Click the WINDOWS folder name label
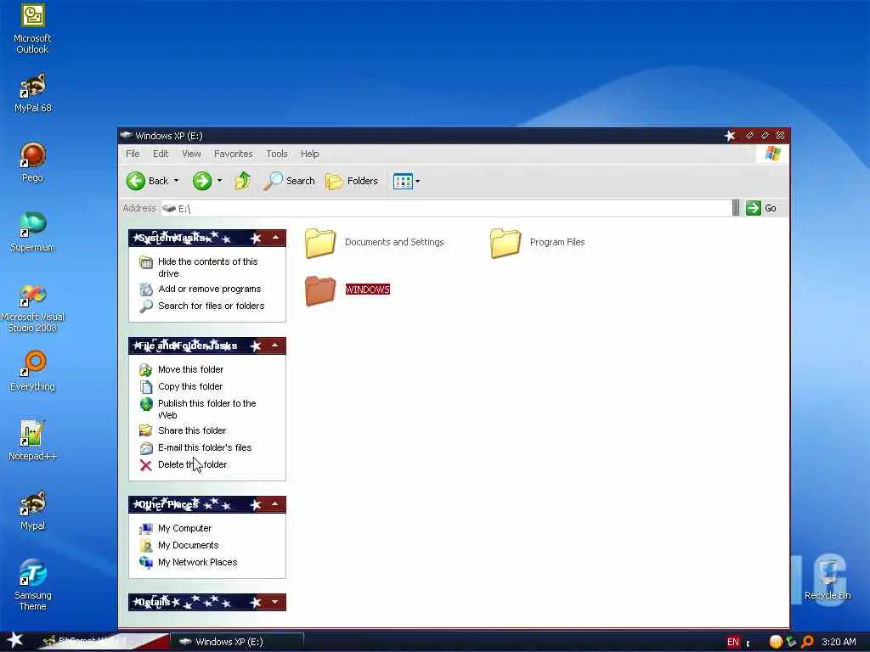 pos(367,289)
